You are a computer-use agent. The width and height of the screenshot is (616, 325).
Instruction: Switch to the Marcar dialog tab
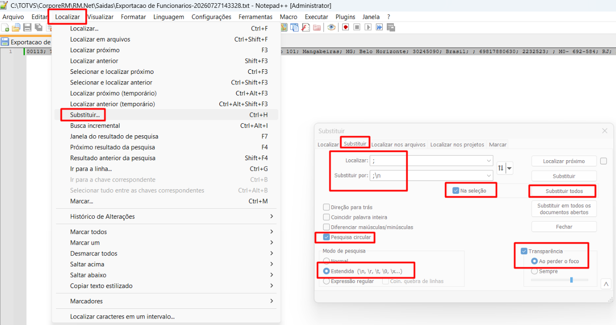coord(498,144)
